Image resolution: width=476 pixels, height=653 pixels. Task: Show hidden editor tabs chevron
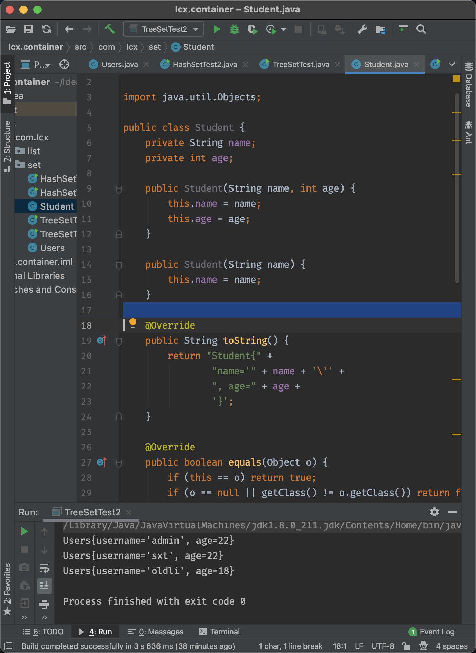click(x=451, y=64)
